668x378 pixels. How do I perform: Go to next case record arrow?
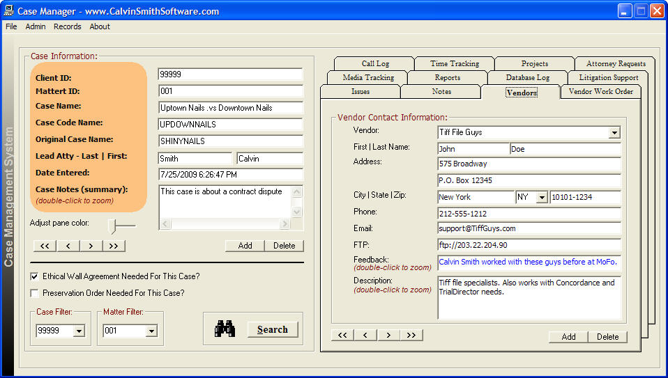(91, 246)
